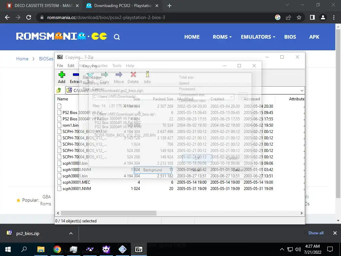Click the Extract toolbar icon

pyautogui.click(x=76, y=77)
